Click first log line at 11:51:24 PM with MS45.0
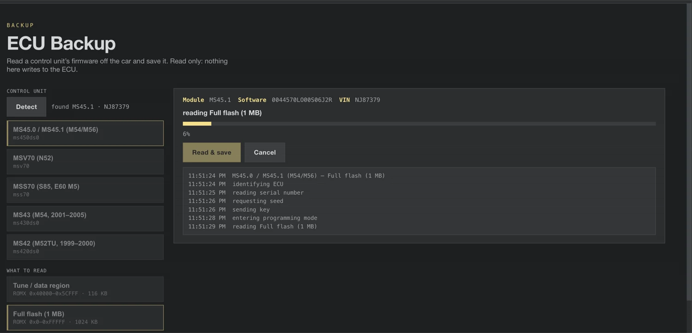The image size is (692, 333). coord(286,176)
